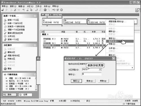This screenshot has height=106, width=141.
Task: Click the icon beside 重新分配自由空间
Action: (5, 33)
